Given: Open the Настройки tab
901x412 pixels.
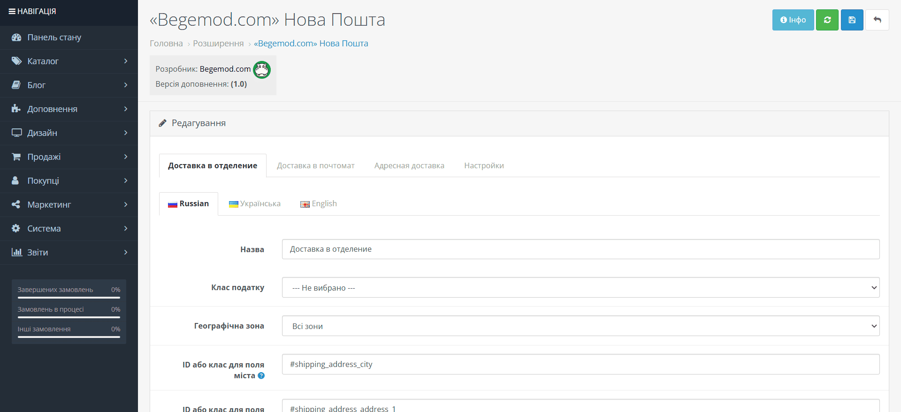Looking at the screenshot, I should [x=484, y=165].
